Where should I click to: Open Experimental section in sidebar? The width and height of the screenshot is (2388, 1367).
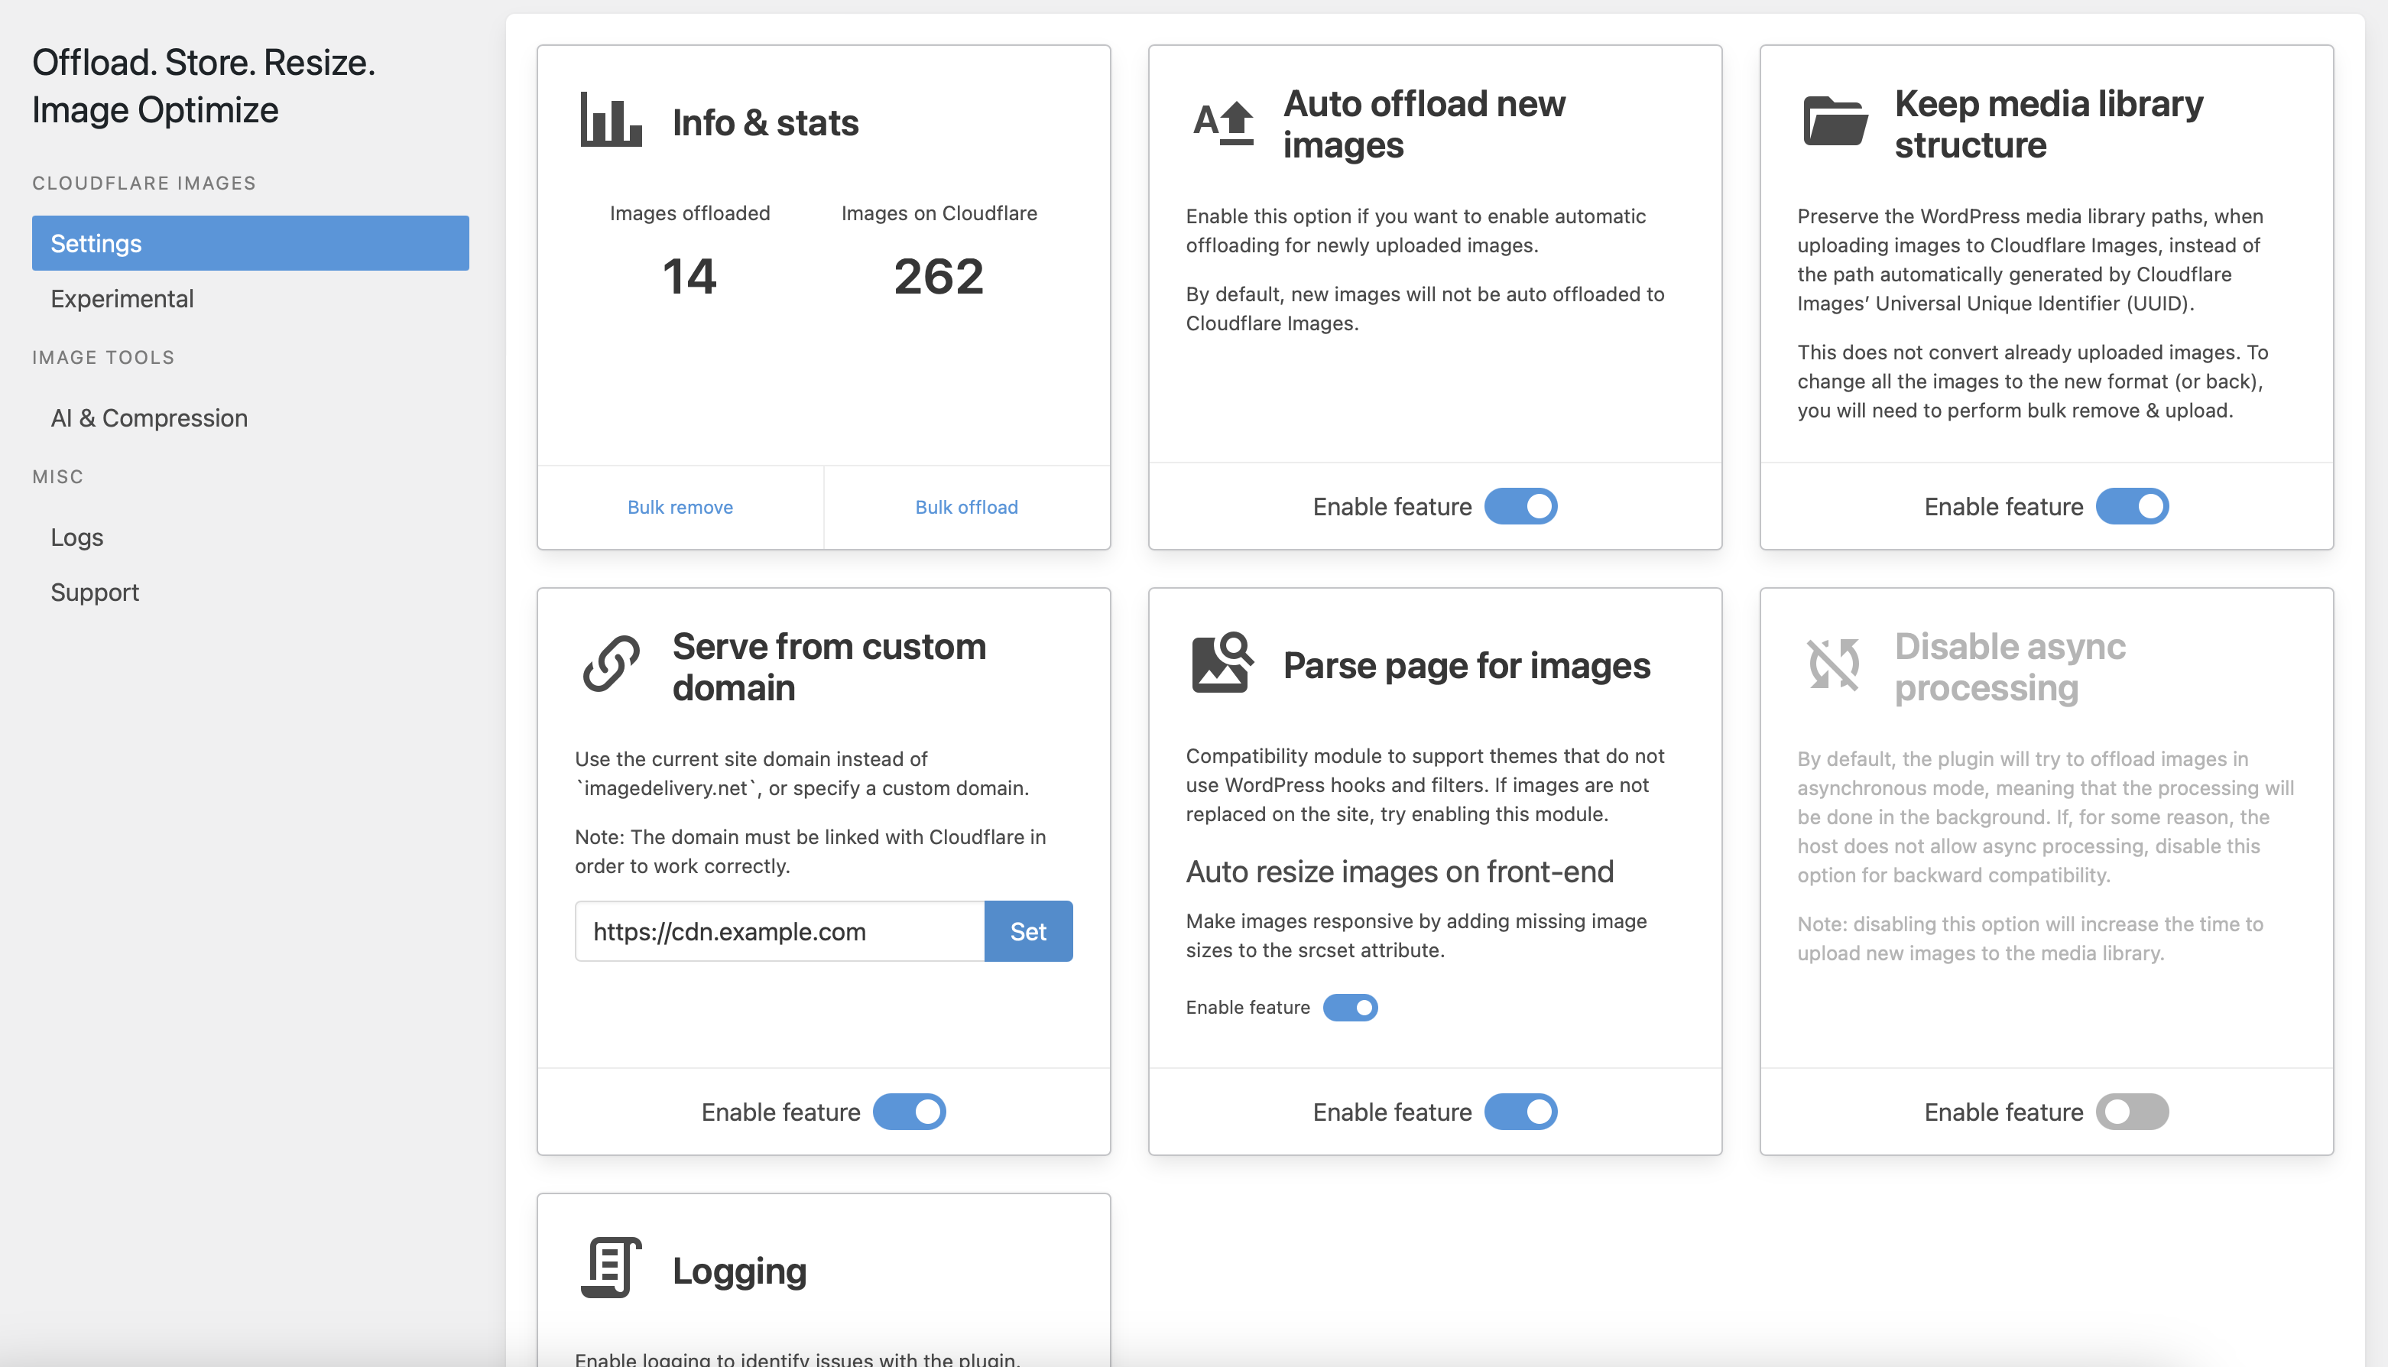point(122,297)
